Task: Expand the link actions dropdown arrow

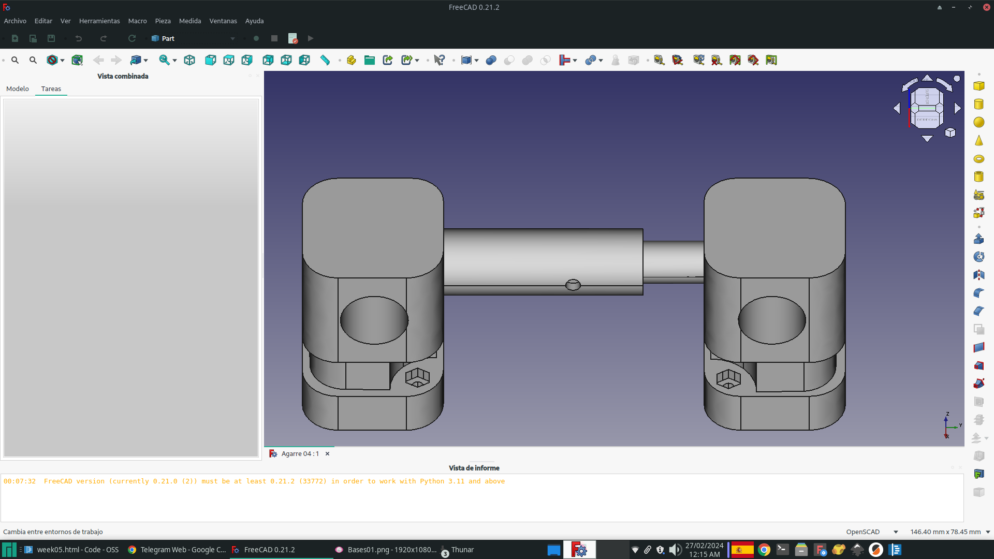Action: click(x=417, y=61)
